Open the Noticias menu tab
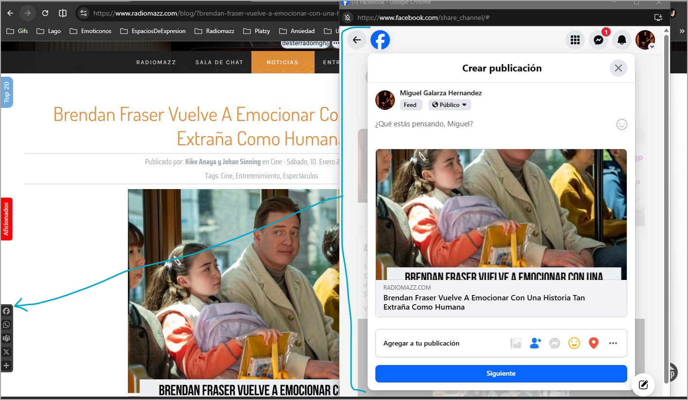This screenshot has width=688, height=400. 282,62
